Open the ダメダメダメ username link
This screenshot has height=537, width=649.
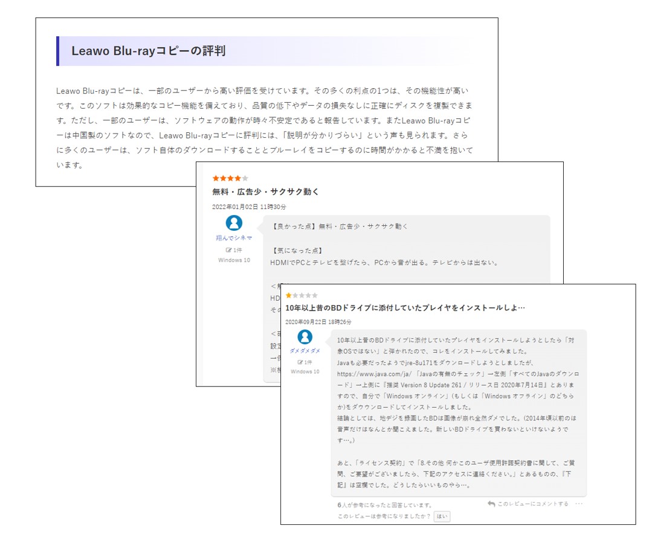pyautogui.click(x=305, y=351)
